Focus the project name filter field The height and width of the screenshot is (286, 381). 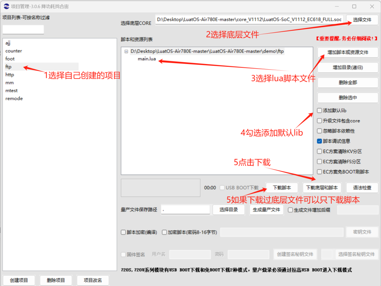tap(23, 30)
